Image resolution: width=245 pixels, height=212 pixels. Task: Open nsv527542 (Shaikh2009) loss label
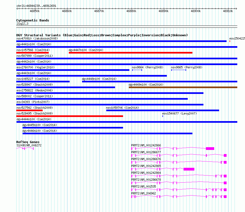pyautogui.click(x=35, y=108)
